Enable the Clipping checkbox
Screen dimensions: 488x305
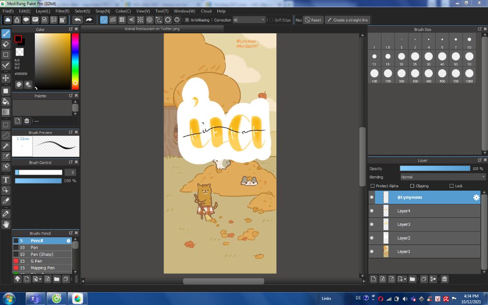coord(412,186)
